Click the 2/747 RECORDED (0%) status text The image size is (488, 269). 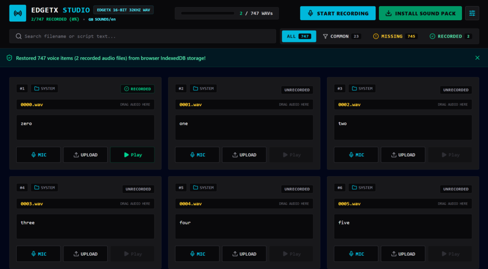(x=56, y=19)
